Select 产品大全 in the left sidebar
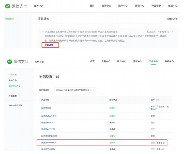The image size is (184, 154). [13, 75]
